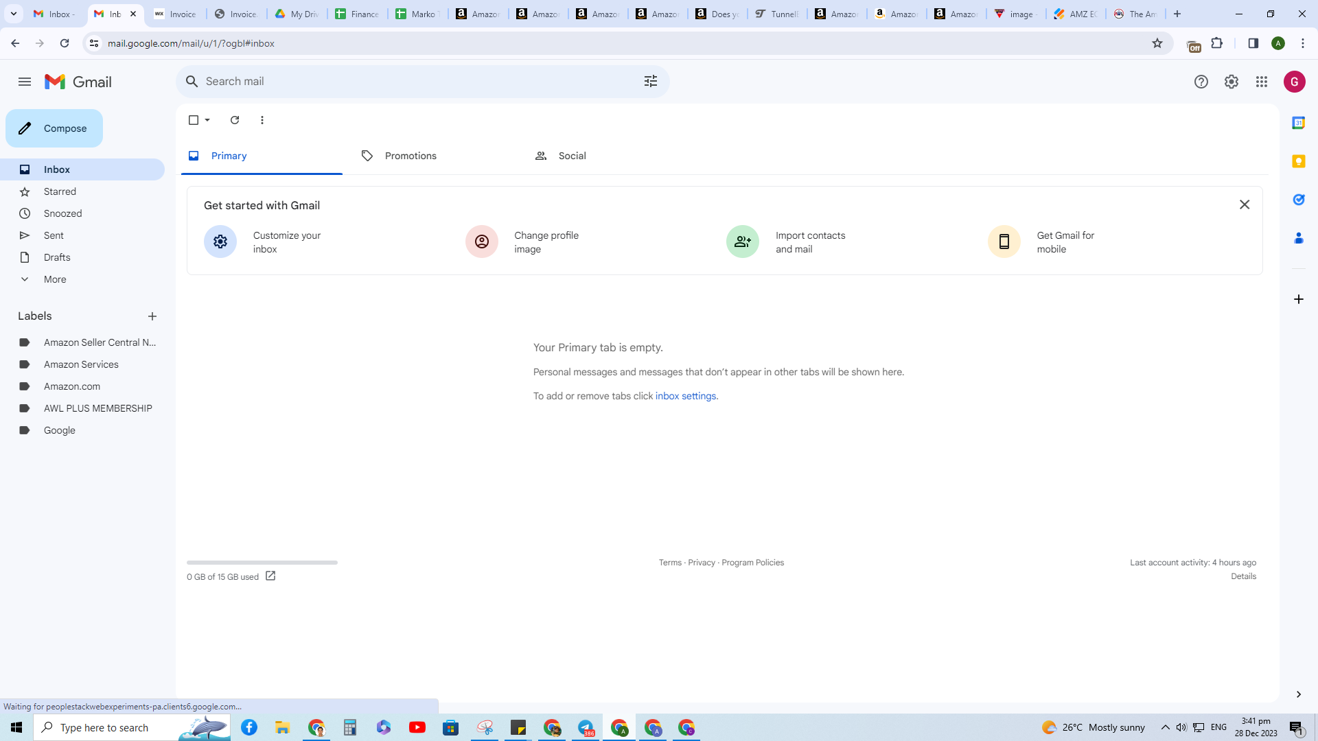Open the Google apps grid
This screenshot has height=741, width=1318.
coord(1261,82)
